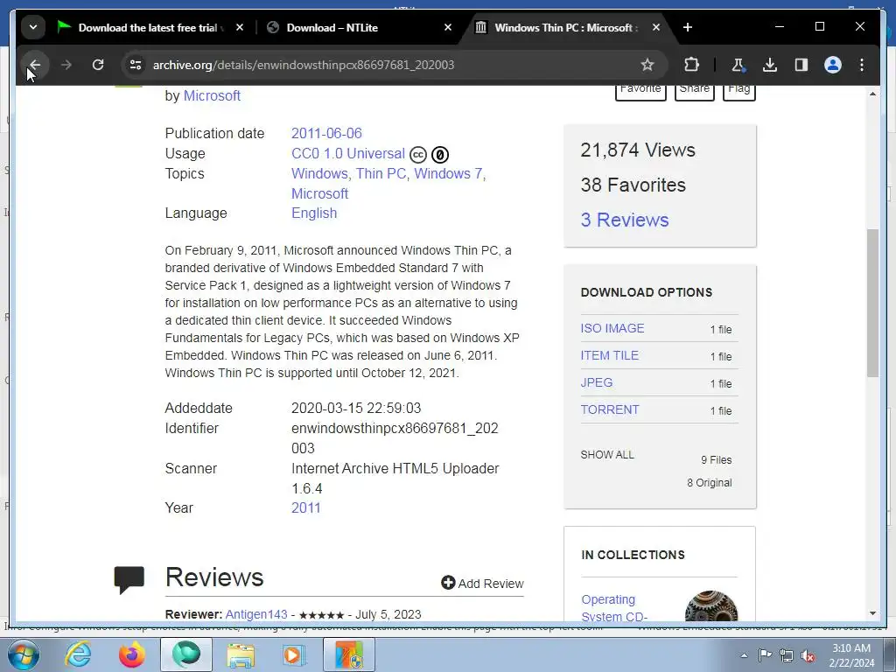Screen dimensions: 896x672
Task: Open the Extensions puzzle icon
Action: pos(691,65)
